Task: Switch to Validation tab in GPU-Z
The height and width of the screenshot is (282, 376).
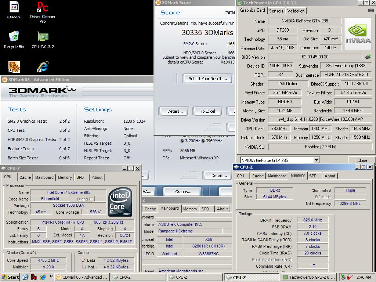Action: (x=296, y=11)
